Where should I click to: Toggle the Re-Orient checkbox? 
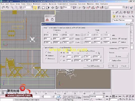pyautogui.click(x=119, y=39)
